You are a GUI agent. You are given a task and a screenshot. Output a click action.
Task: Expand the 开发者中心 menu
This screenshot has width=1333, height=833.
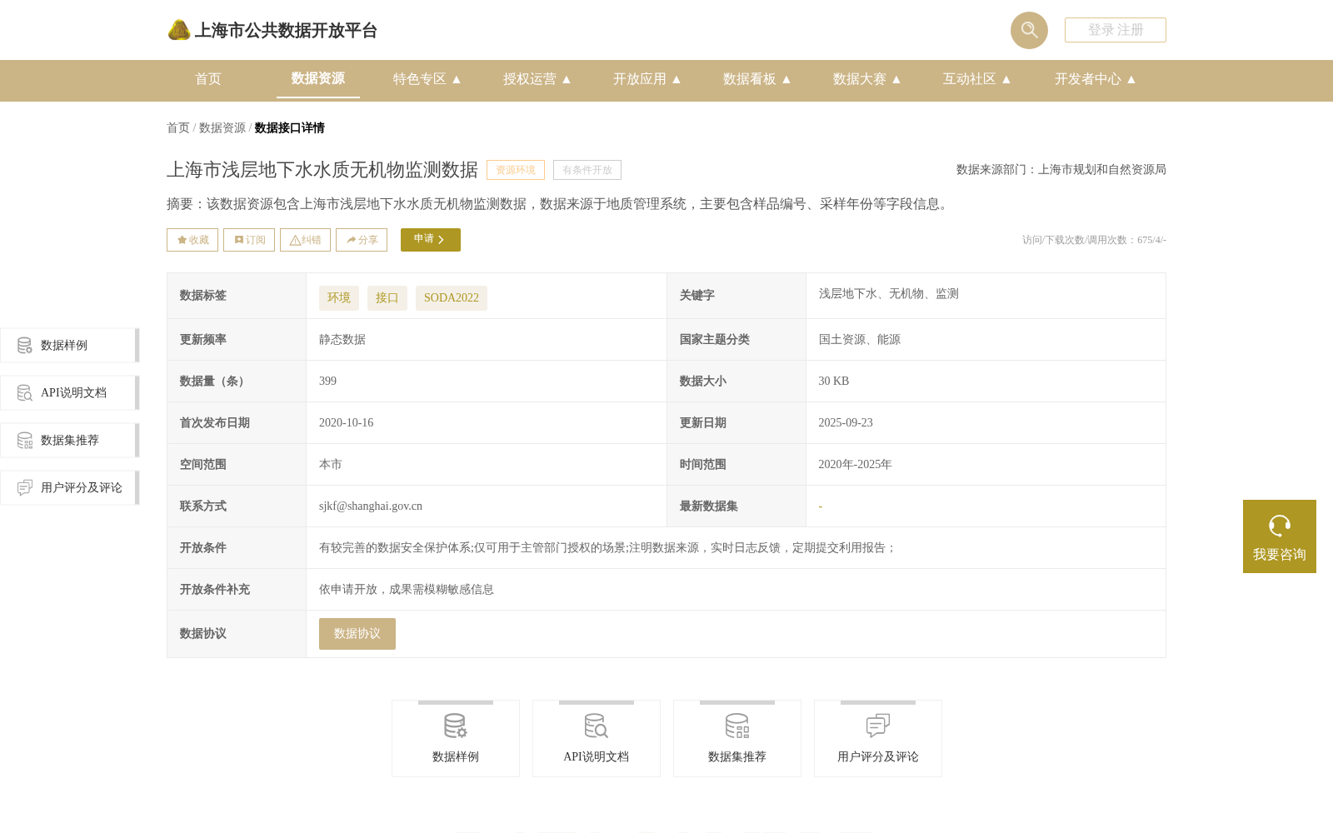coord(1096,79)
